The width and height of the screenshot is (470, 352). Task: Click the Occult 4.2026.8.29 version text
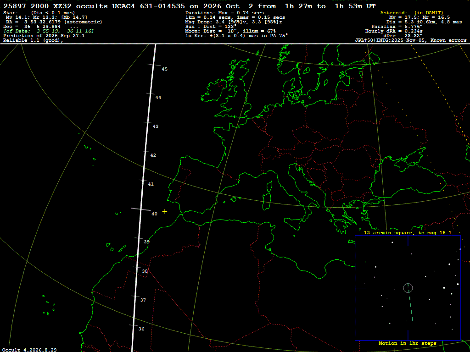(29, 350)
